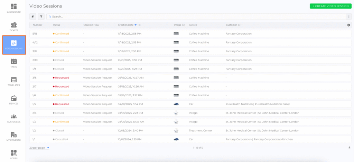This screenshot has width=354, height=162.
Task: Open the Tasks page in the sidebar
Action: pyautogui.click(x=14, y=63)
